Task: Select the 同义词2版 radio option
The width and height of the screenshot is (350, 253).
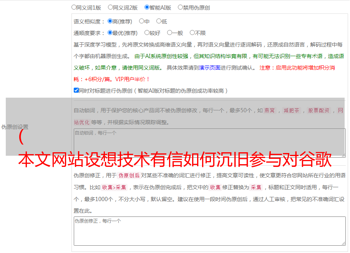Action: [x=110, y=7]
